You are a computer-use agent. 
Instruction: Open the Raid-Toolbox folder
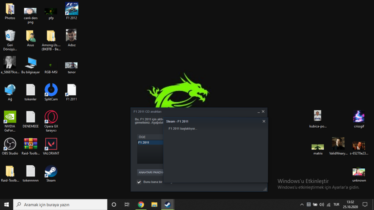tap(10, 174)
